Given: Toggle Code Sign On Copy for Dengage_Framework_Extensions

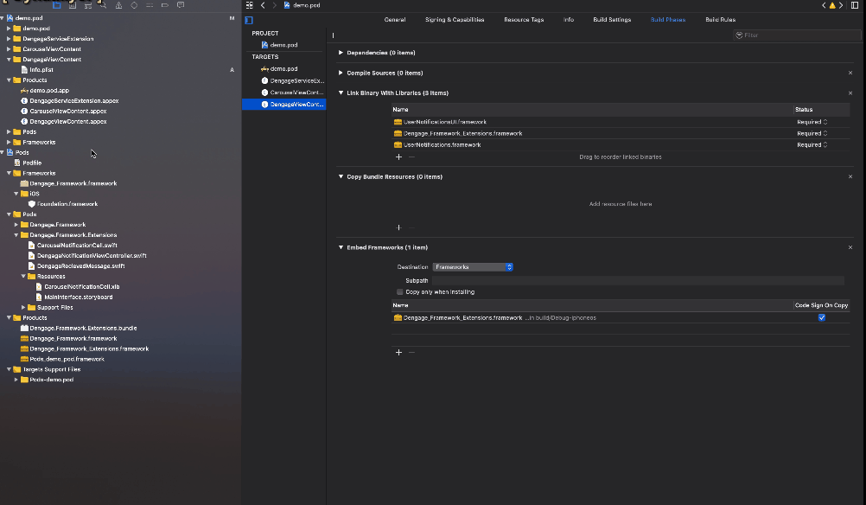Looking at the screenshot, I should 822,317.
